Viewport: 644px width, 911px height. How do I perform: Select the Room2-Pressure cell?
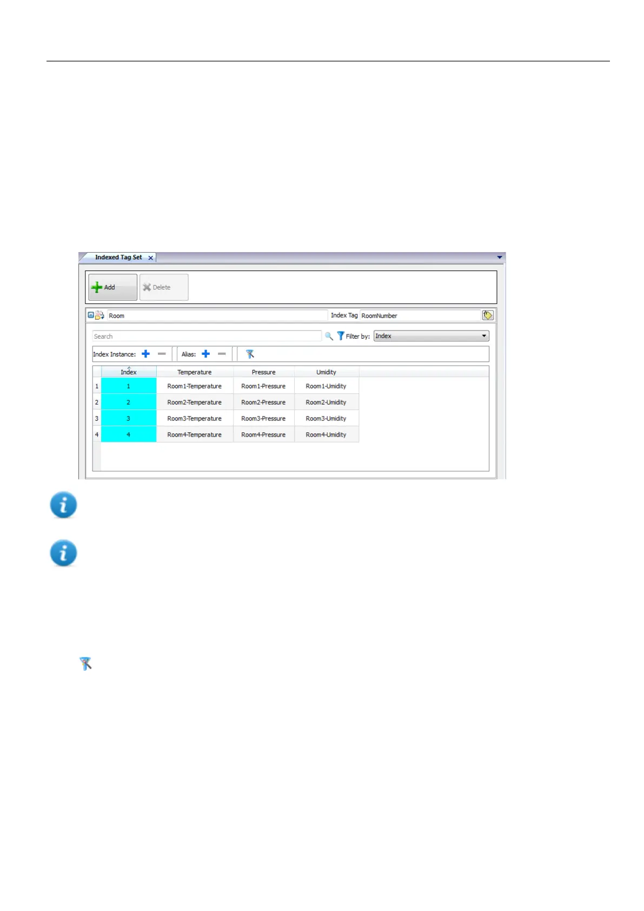coord(264,402)
